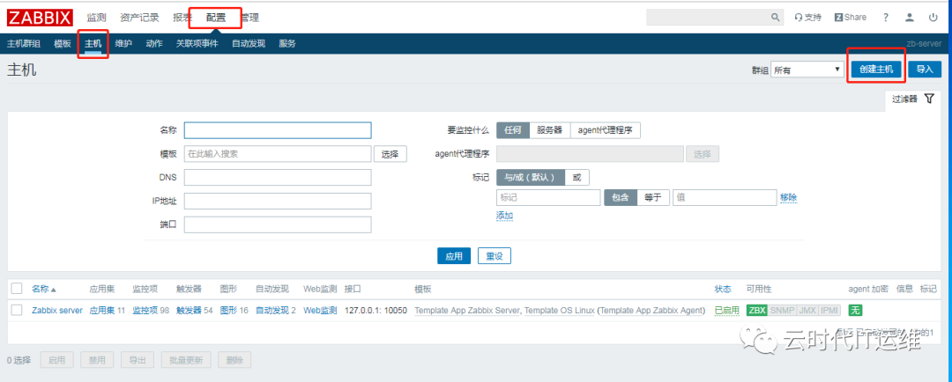This screenshot has height=382, width=952.
Task: Click the 应用 filter button
Action: (454, 256)
